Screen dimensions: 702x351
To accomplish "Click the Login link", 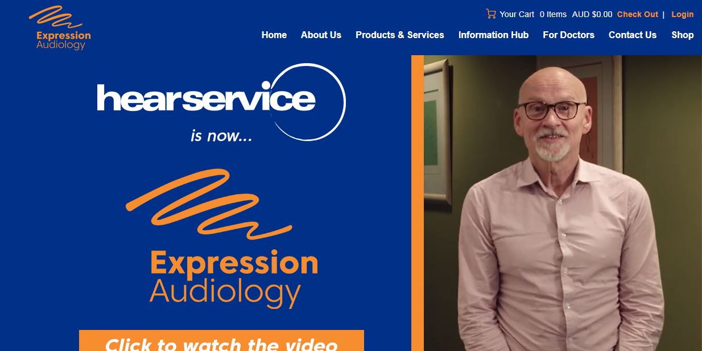I will (x=683, y=14).
